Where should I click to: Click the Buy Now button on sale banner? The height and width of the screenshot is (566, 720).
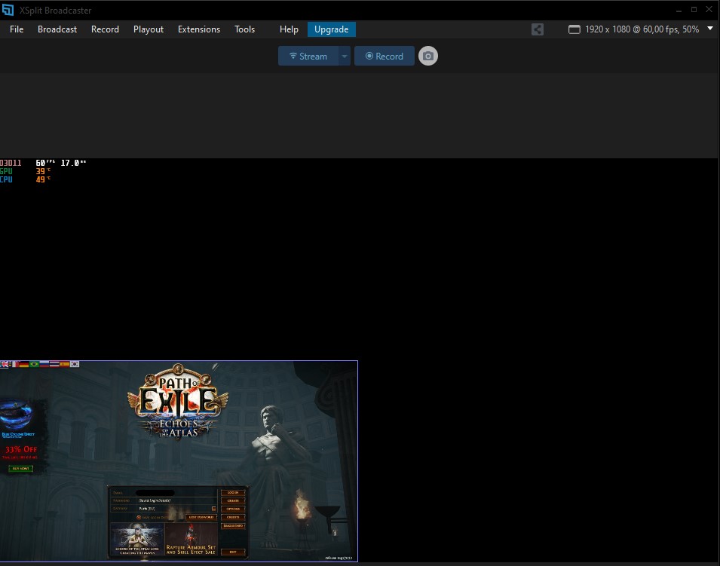pos(20,469)
